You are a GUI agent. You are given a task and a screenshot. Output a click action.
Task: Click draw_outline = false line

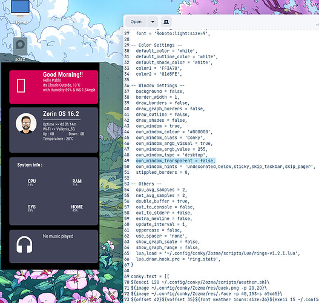click(x=163, y=115)
